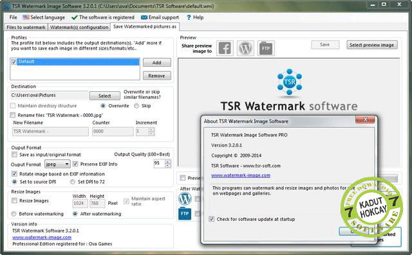
Task: Click the blue FTP icon under After Watermarking
Action: (x=185, y=213)
